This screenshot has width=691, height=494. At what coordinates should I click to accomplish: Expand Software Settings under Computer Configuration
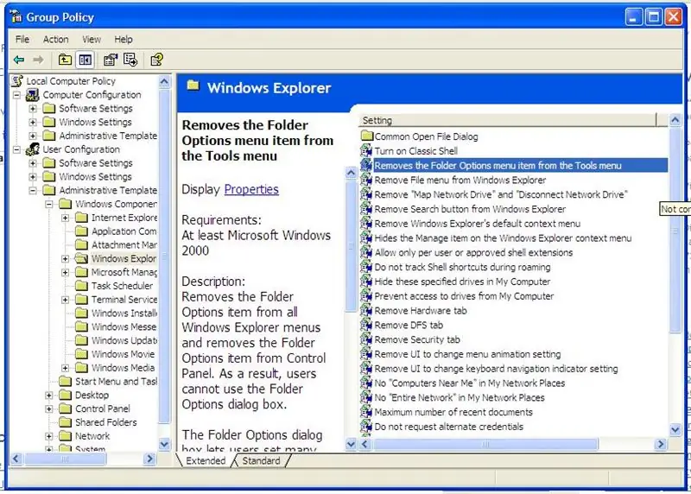[x=33, y=109]
